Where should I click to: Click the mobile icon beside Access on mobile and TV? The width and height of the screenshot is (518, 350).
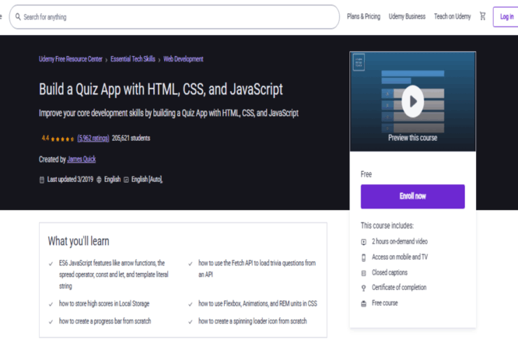pyautogui.click(x=364, y=258)
